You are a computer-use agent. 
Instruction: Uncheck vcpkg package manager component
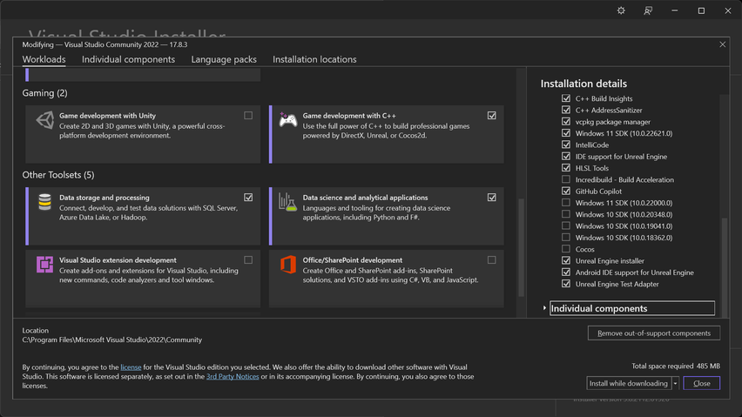coord(566,122)
